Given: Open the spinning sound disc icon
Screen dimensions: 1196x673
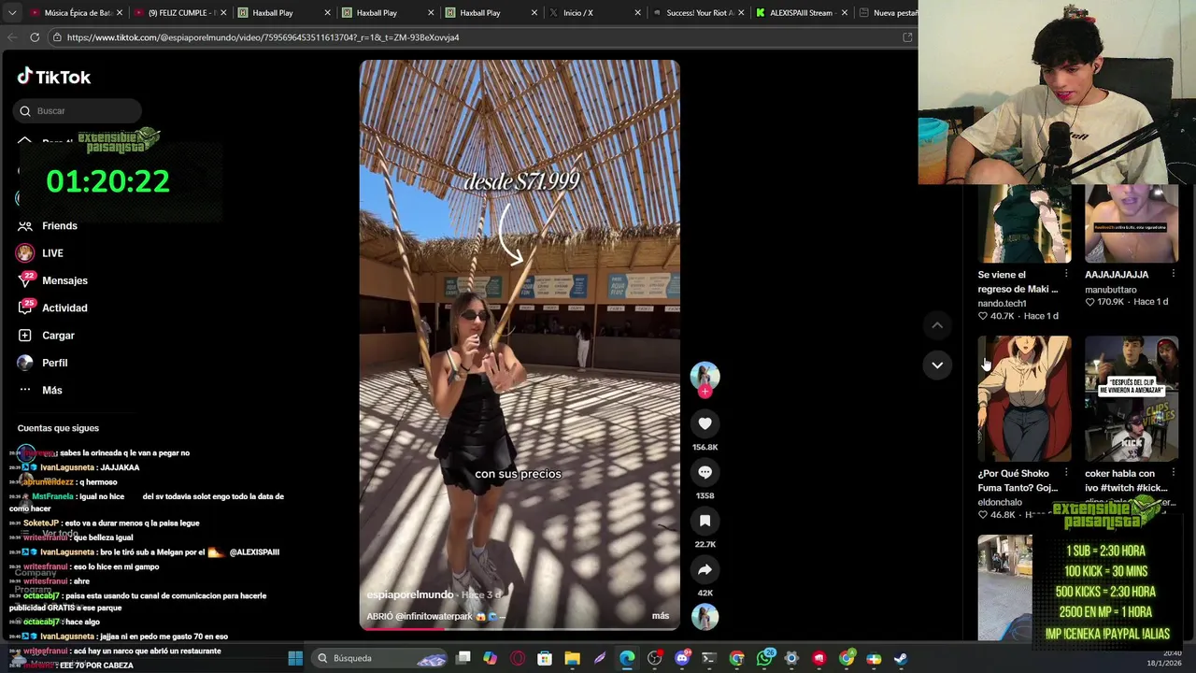Looking at the screenshot, I should click(x=705, y=616).
